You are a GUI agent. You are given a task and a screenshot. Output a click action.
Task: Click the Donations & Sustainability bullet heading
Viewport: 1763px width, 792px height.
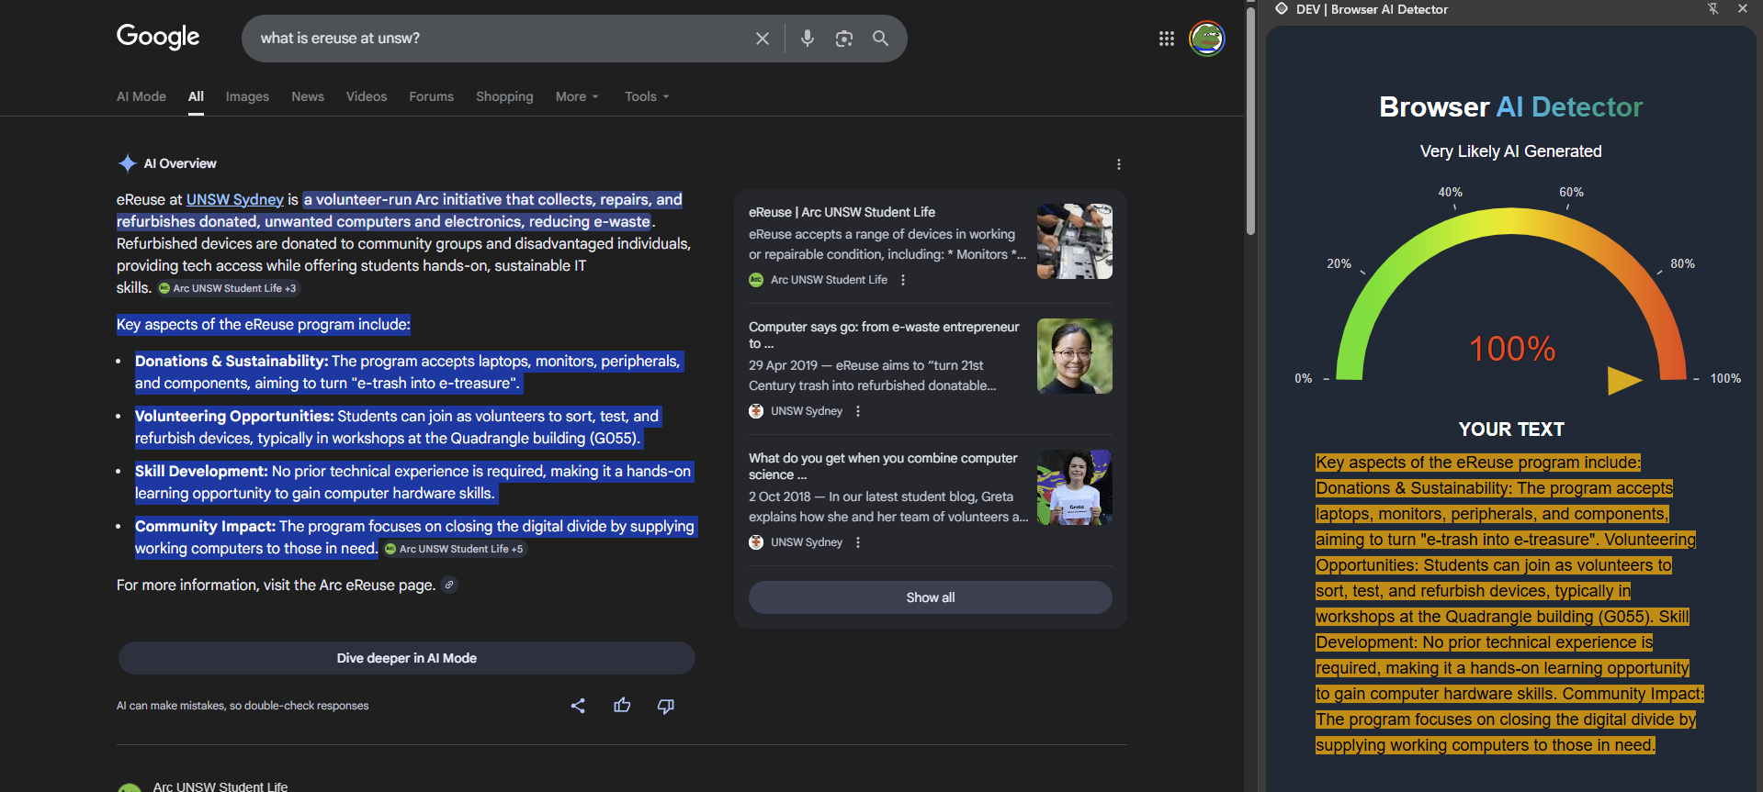coord(232,361)
